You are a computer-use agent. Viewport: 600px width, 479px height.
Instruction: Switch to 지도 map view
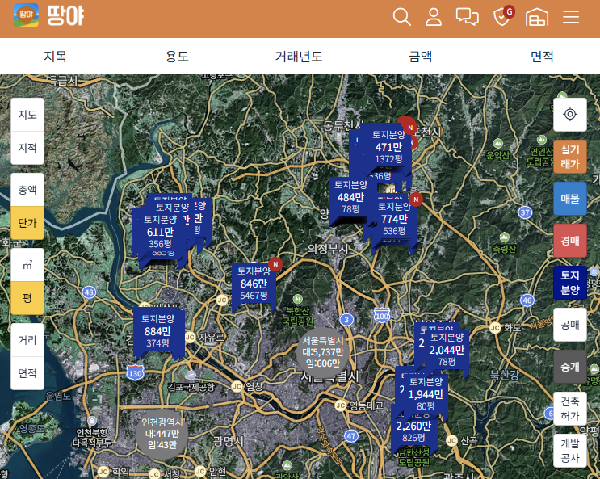point(27,115)
